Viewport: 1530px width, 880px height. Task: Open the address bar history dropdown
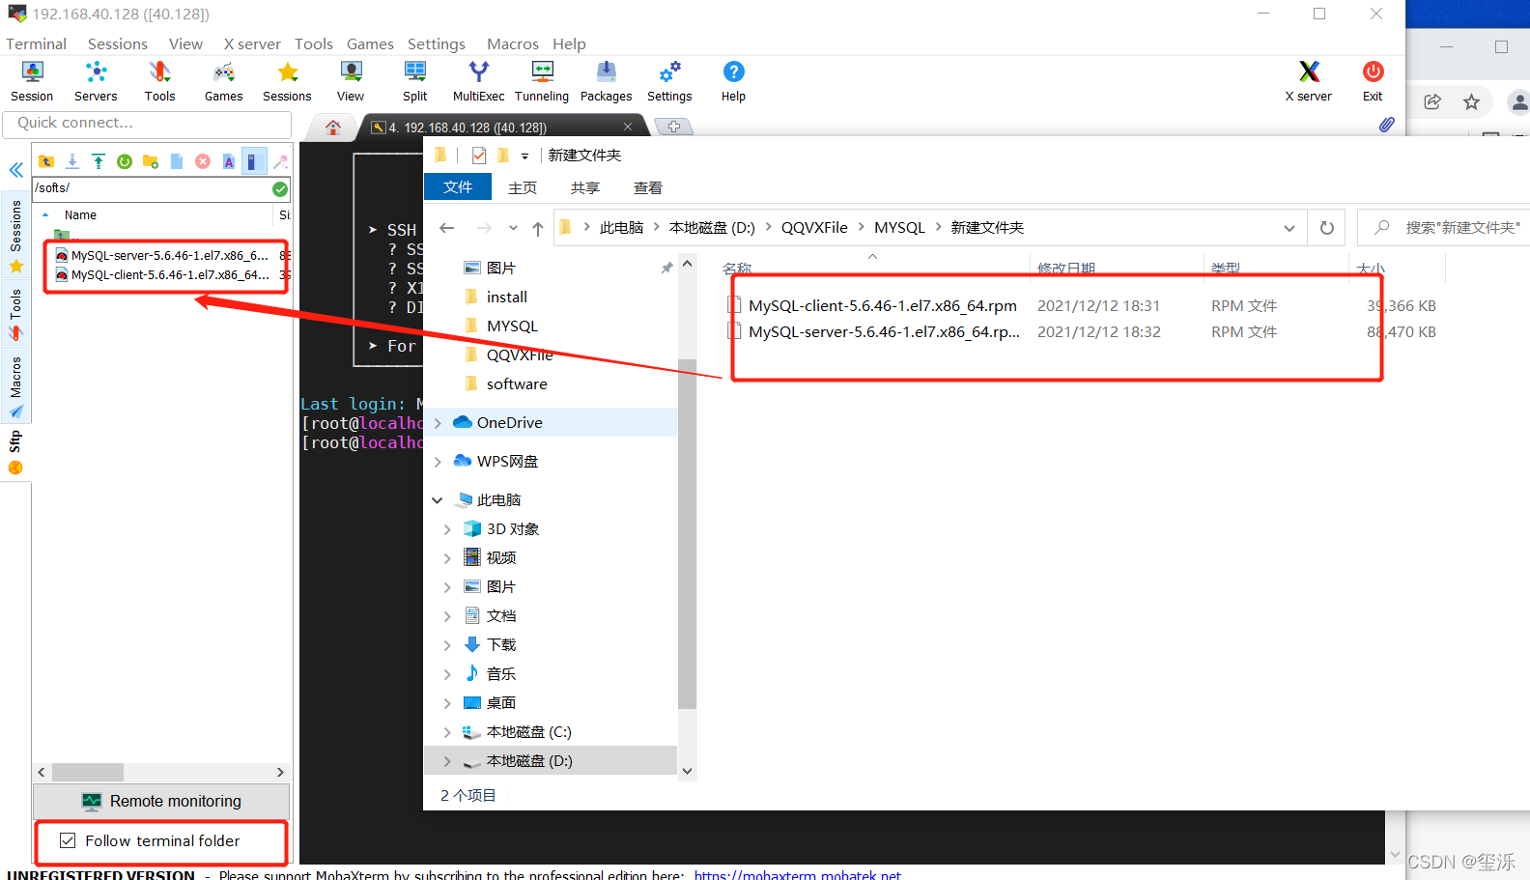[x=1289, y=228]
